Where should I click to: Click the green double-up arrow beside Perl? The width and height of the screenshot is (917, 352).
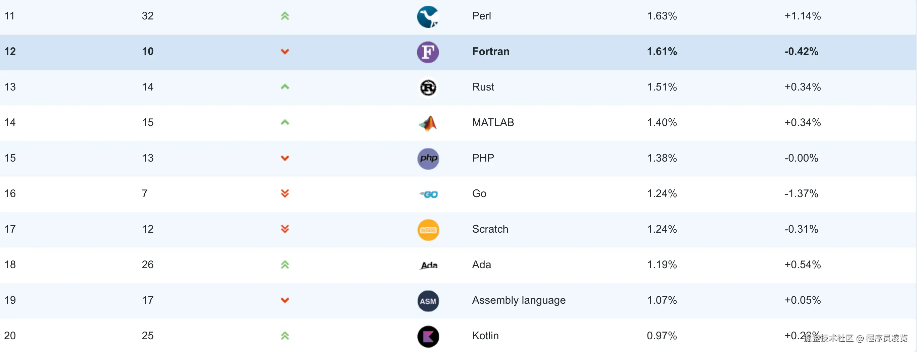coord(284,16)
